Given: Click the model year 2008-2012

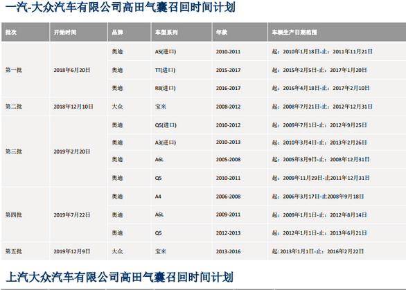Looking at the screenshot, I should point(228,107).
